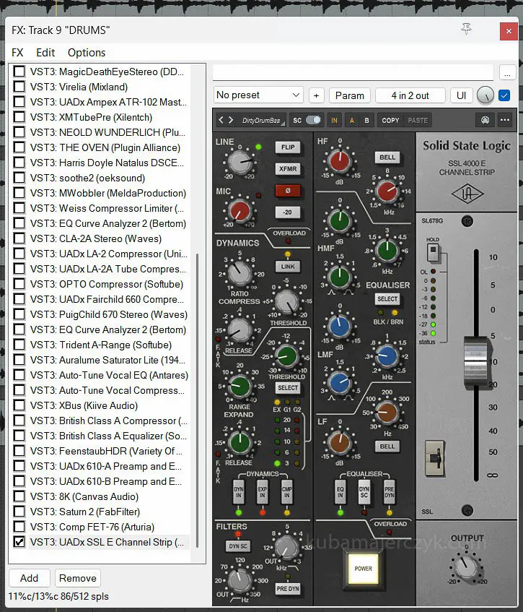Toggle the plugin bypass checkbox near UI button
523x612 pixels.
click(504, 95)
